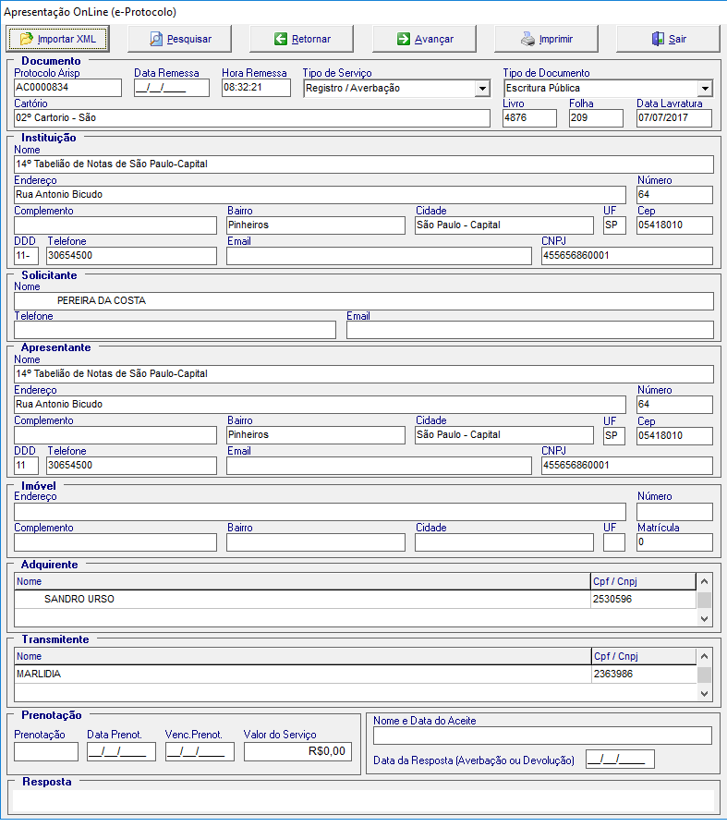
Task: Click the Instituição DDD field with 11-
Action: tap(27, 256)
